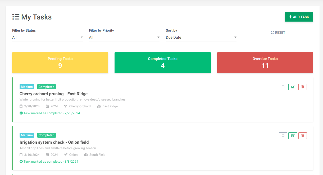Click the edit icon for Cherry orchard pruning
This screenshot has width=323, height=175.
293,87
